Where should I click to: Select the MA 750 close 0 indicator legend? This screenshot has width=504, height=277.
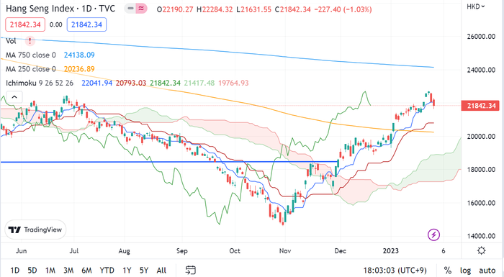click(30, 55)
